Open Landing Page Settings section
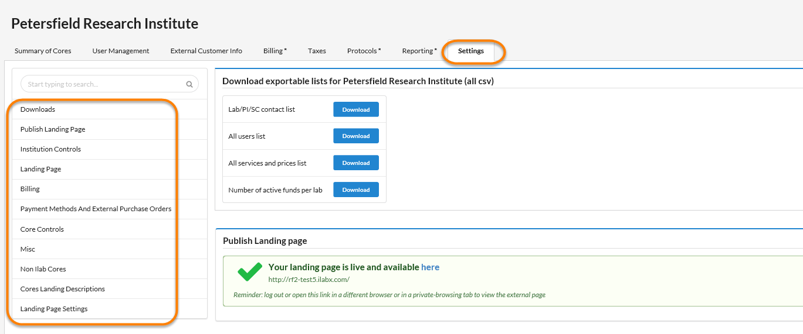The height and width of the screenshot is (334, 803). (54, 309)
